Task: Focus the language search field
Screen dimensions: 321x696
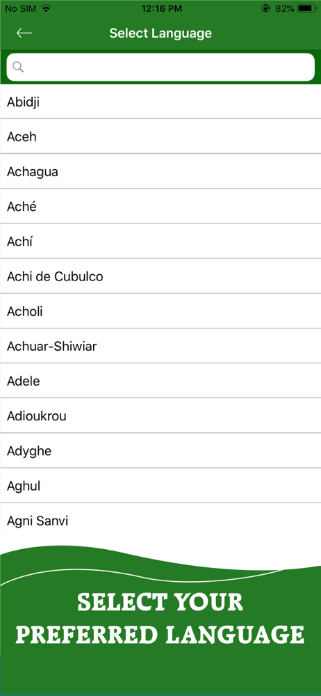Action: (x=160, y=67)
